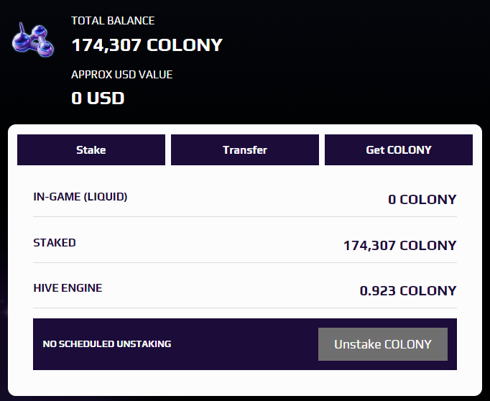490x401 pixels.
Task: Select the 0.923 COLONY Hive Engine amount
Action: point(408,290)
